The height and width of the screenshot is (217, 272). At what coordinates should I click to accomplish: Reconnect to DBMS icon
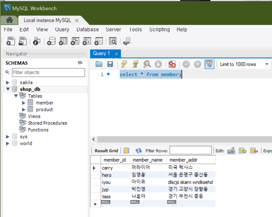(127, 41)
